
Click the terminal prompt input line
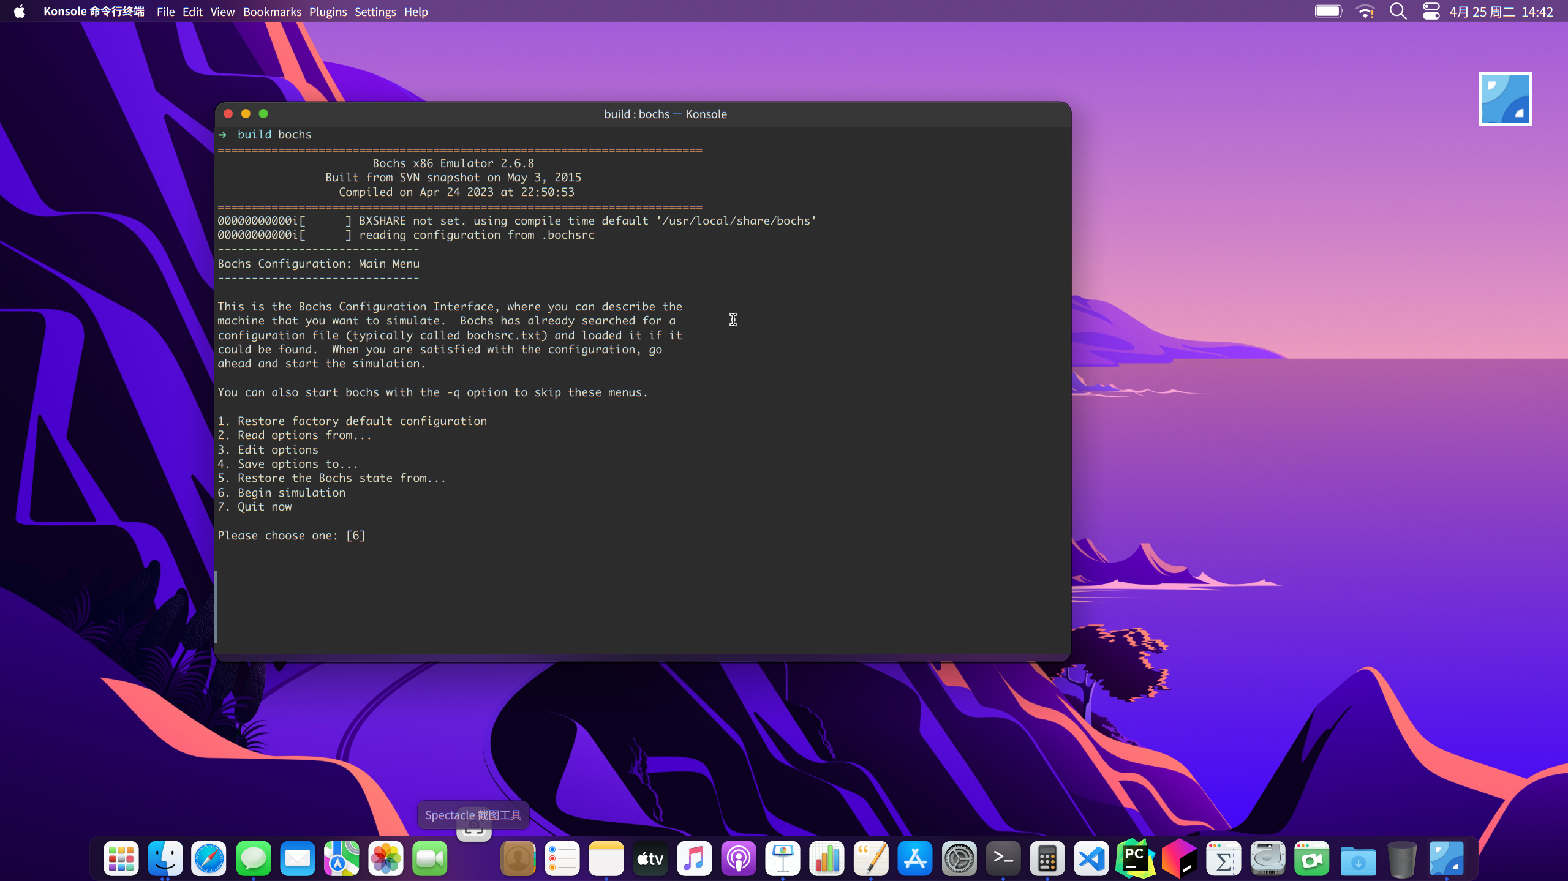pyautogui.click(x=376, y=536)
